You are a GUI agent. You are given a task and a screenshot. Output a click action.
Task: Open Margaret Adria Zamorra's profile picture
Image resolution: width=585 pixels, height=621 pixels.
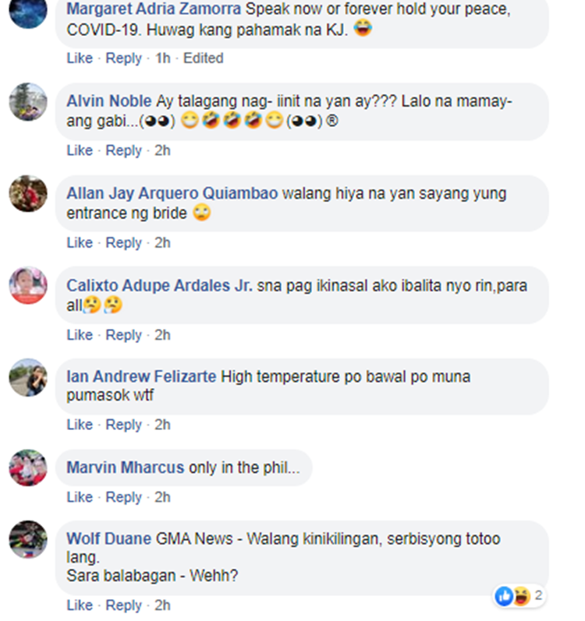point(28,12)
